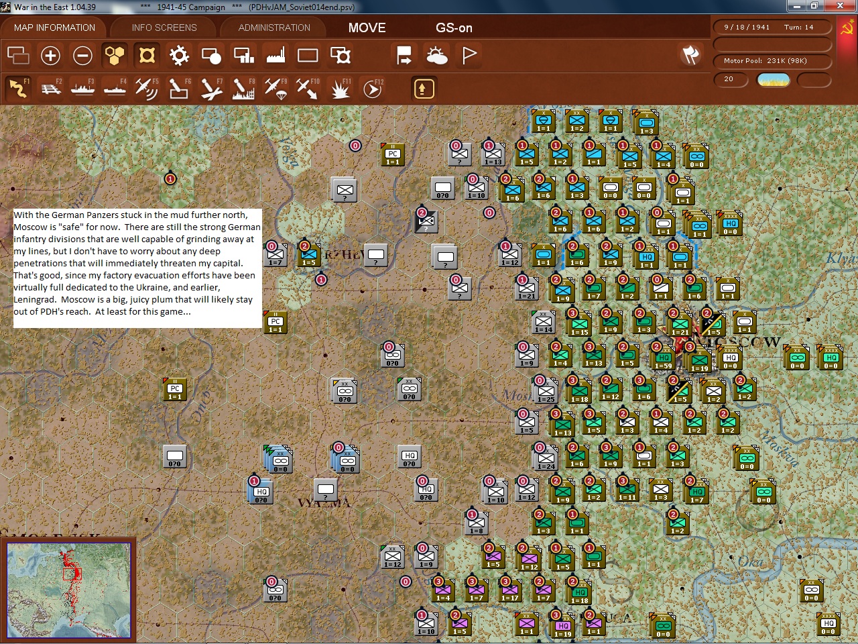Click the factory icon in the top toolbar
This screenshot has height=644, width=858.
tap(275, 55)
